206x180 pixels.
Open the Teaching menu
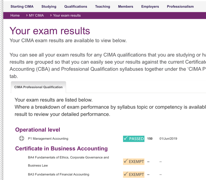pos(103,7)
